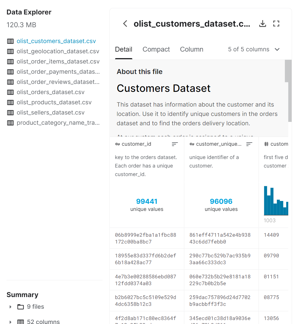Download olist_customers_dataset.csv with the download icon
The height and width of the screenshot is (324, 303).
(262, 24)
